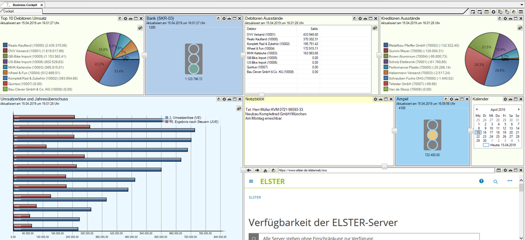The width and height of the screenshot is (525, 240).
Task: Open layout grid icon in top toolbar
Action: click(521, 11)
